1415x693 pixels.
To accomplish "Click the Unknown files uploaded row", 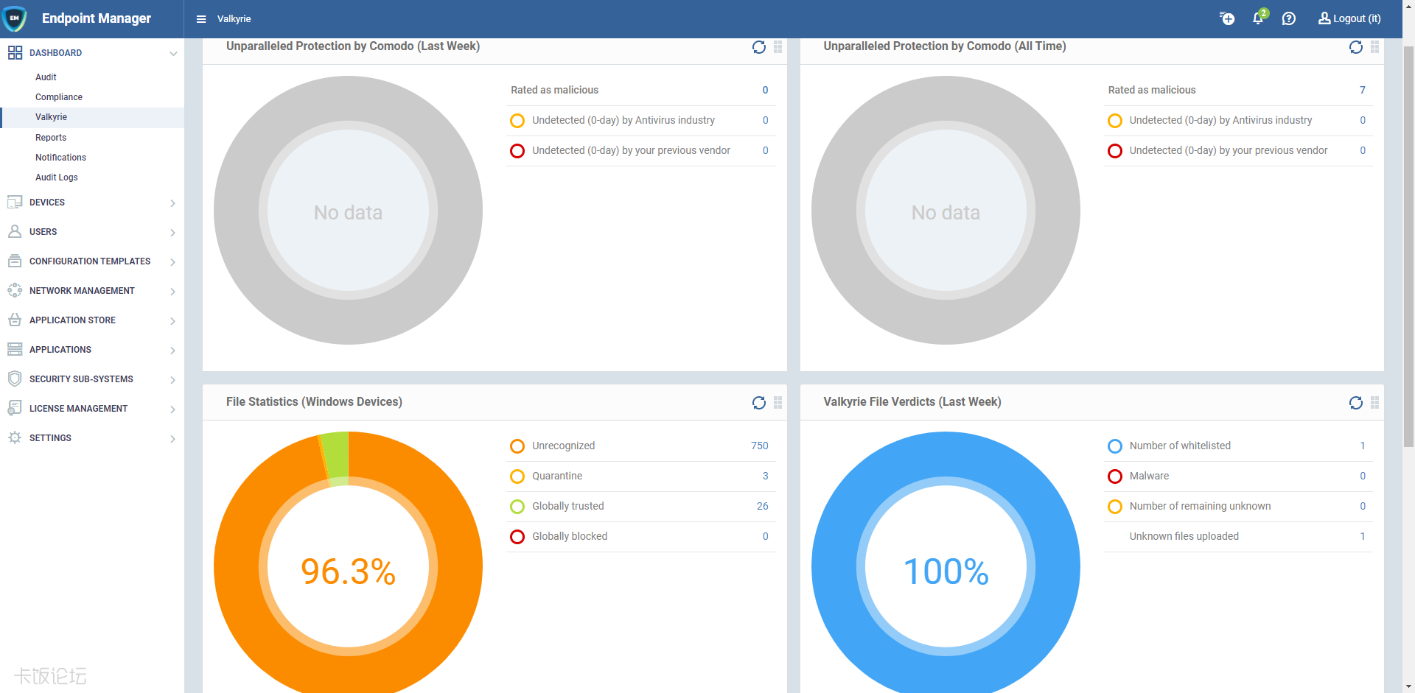I will (x=1237, y=537).
